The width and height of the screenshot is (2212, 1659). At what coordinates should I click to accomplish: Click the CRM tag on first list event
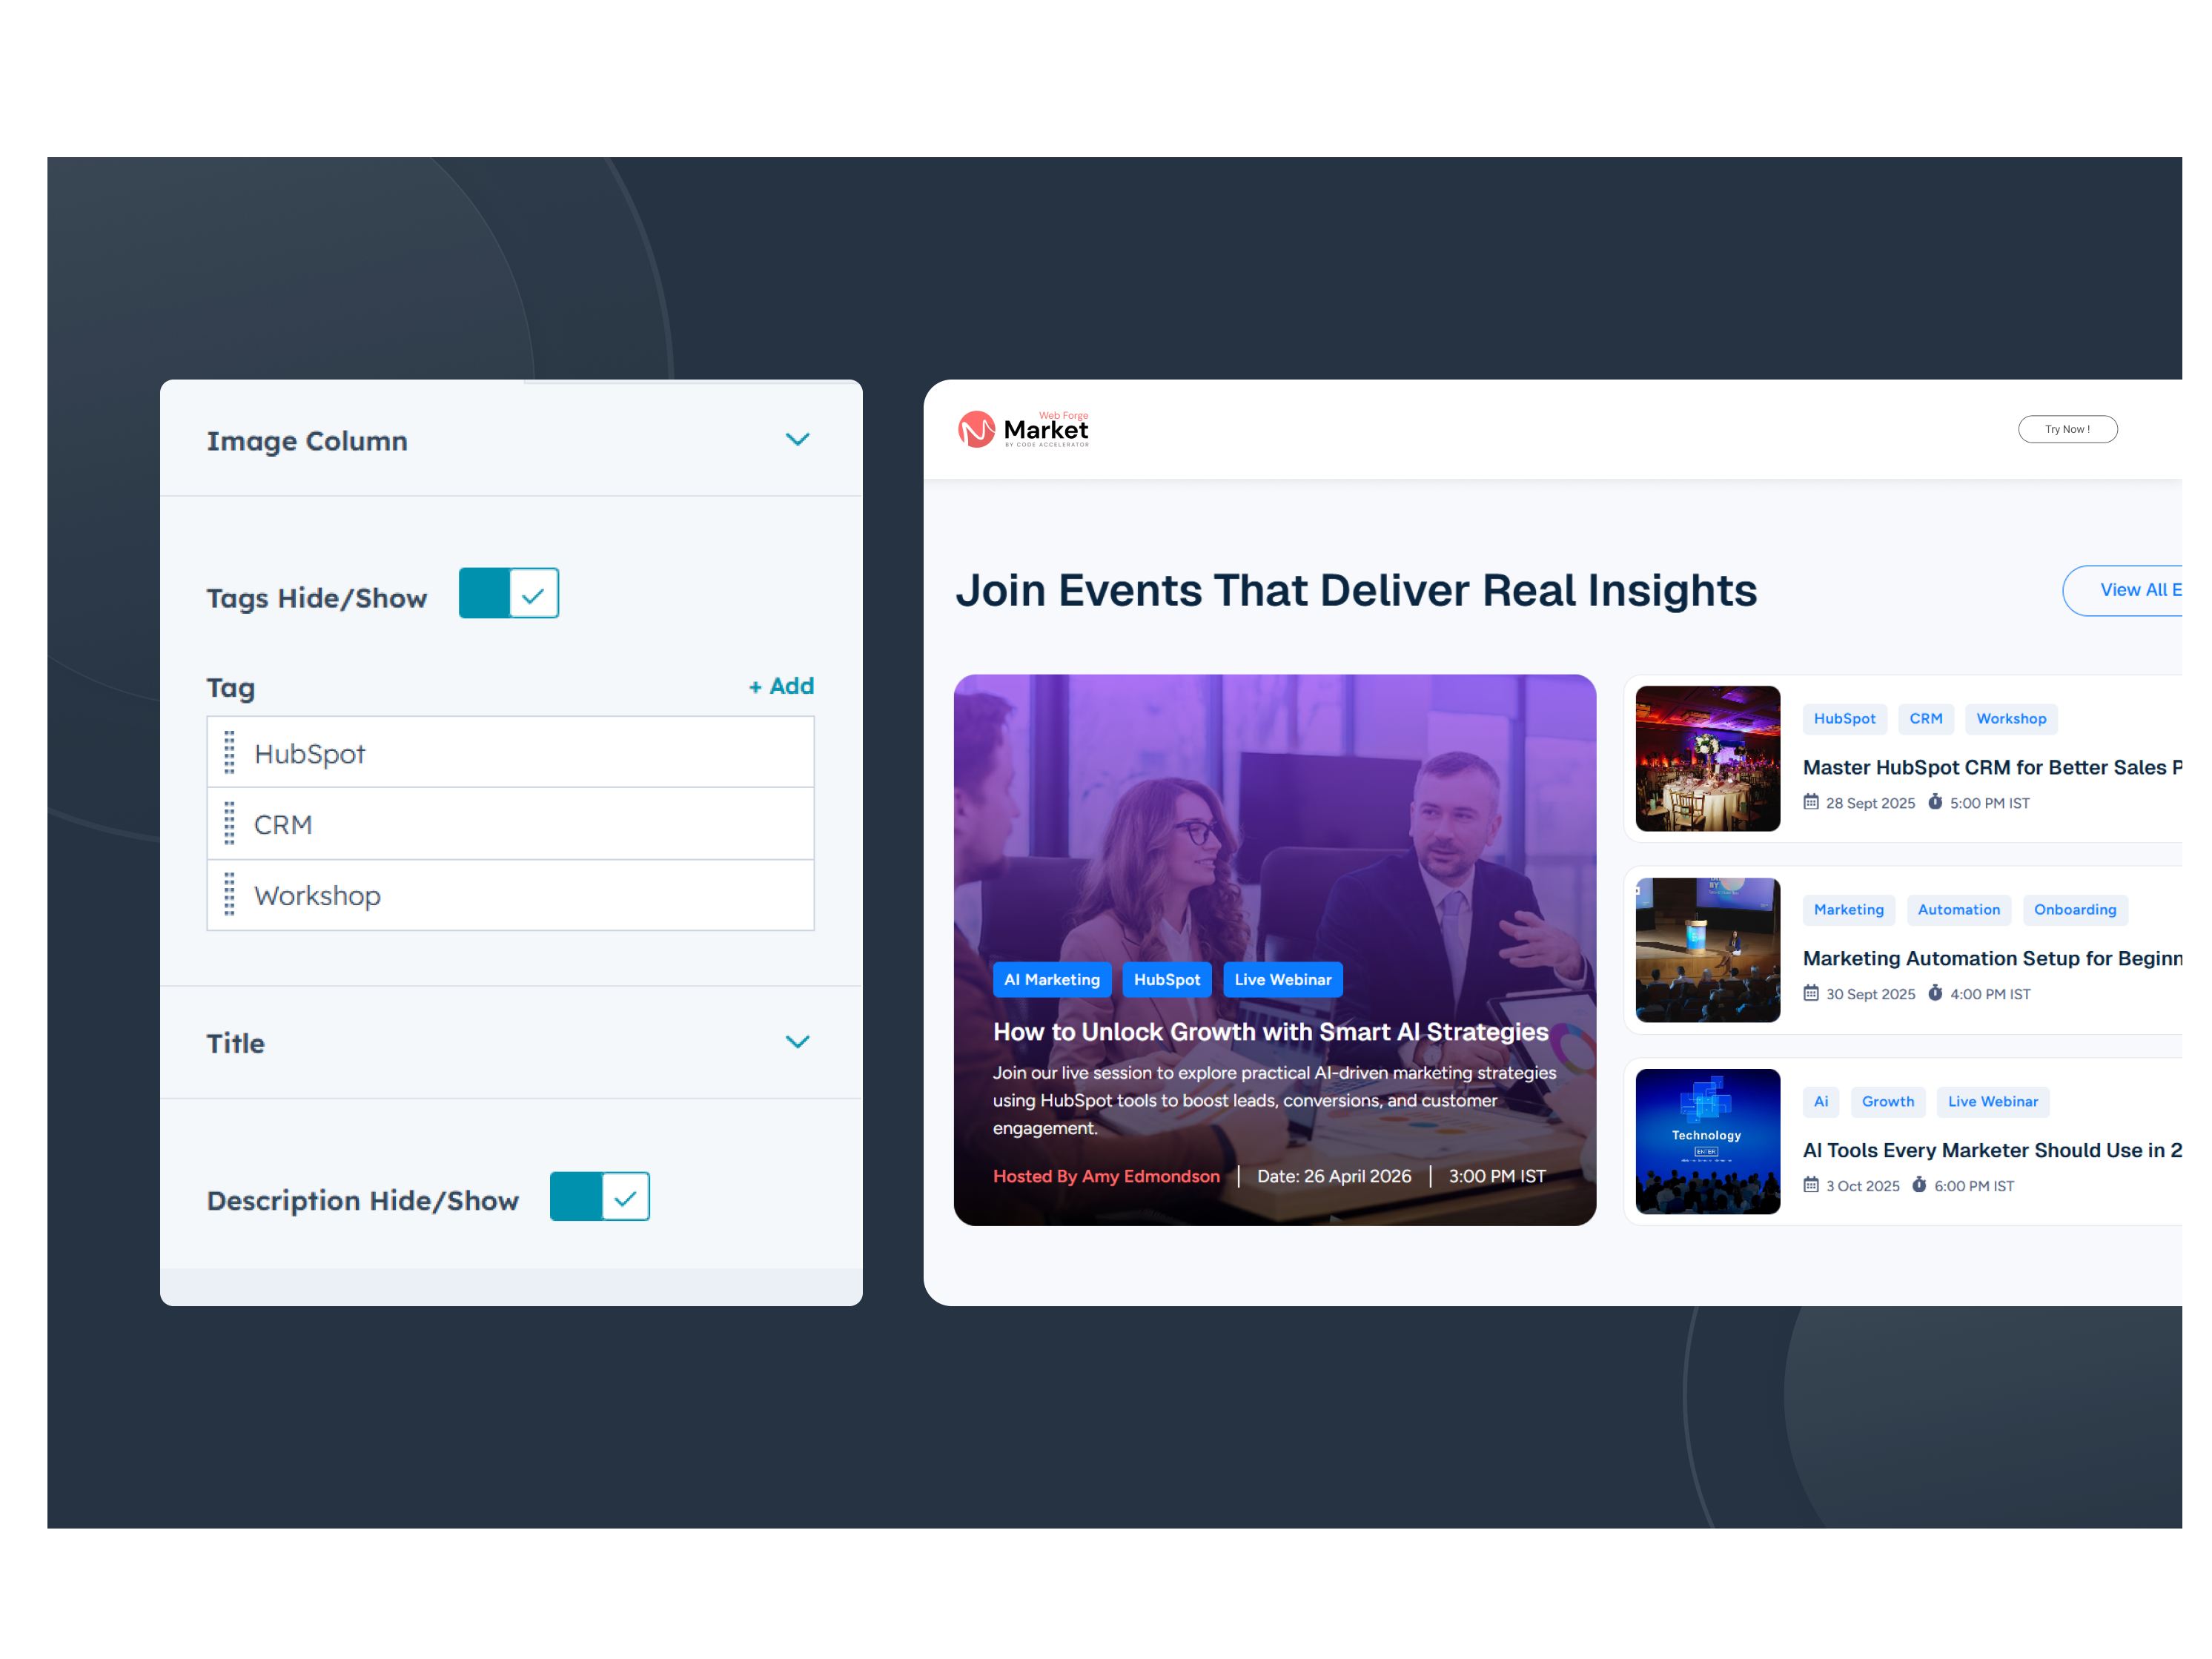pos(1926,719)
